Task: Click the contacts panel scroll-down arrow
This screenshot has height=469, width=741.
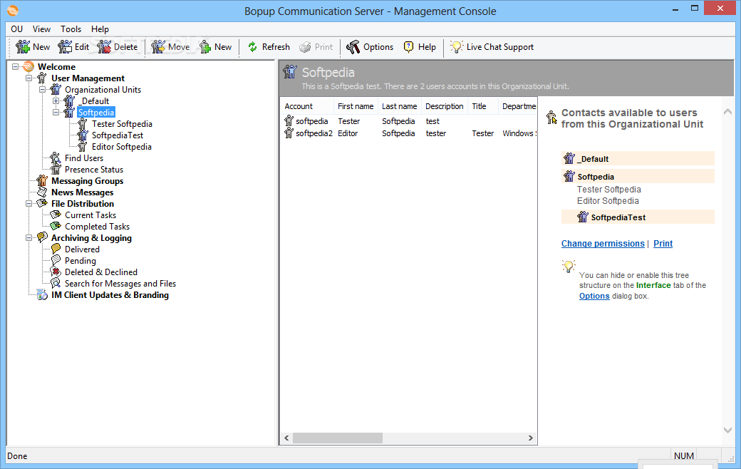Action: 727,431
